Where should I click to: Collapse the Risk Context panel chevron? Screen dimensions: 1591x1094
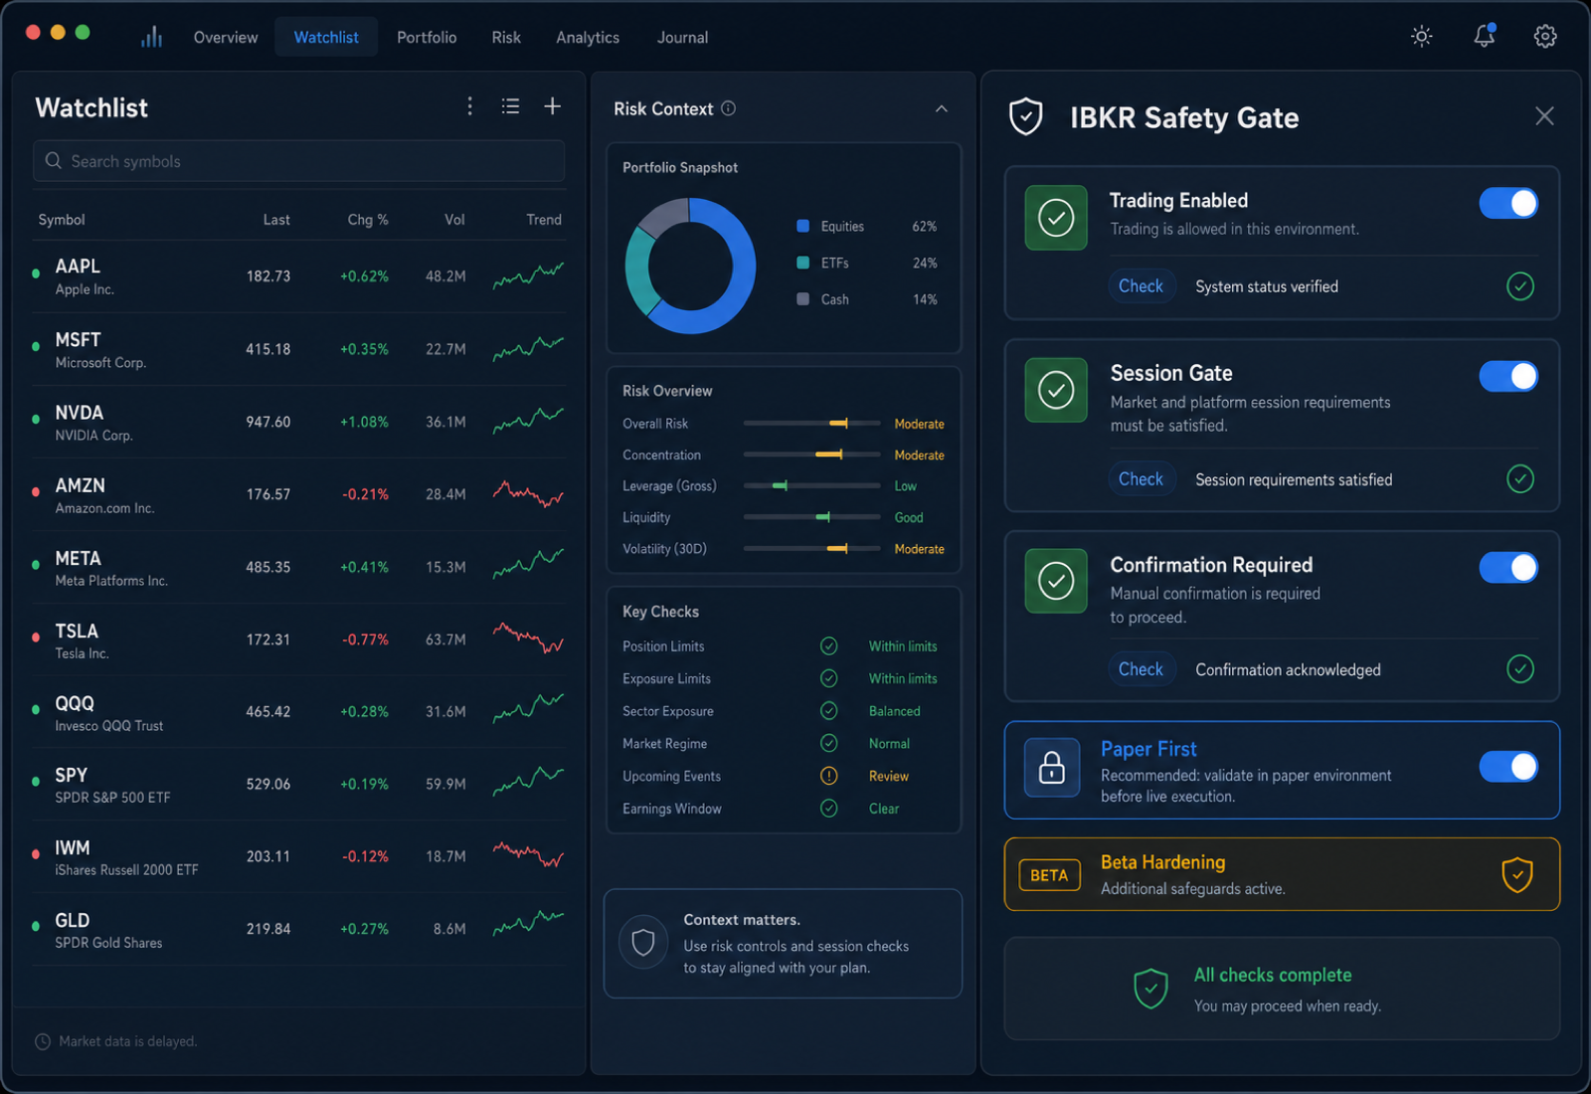coord(942,108)
